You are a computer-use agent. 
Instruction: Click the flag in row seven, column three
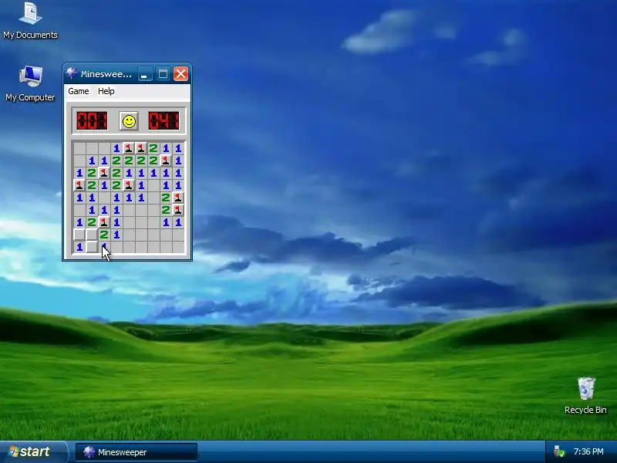pyautogui.click(x=104, y=222)
